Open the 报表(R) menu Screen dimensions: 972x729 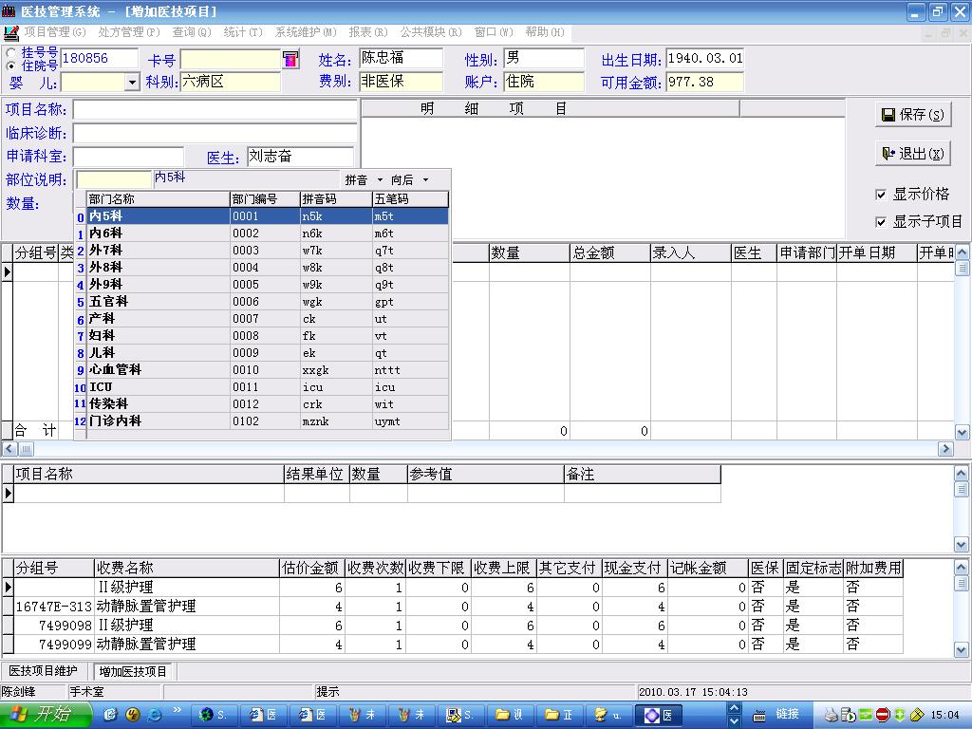(x=367, y=32)
